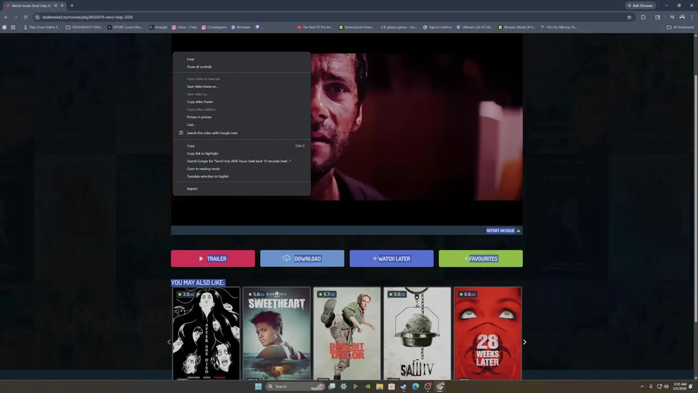Choose Picture in picture option
This screenshot has width=698, height=393.
pyautogui.click(x=242, y=117)
